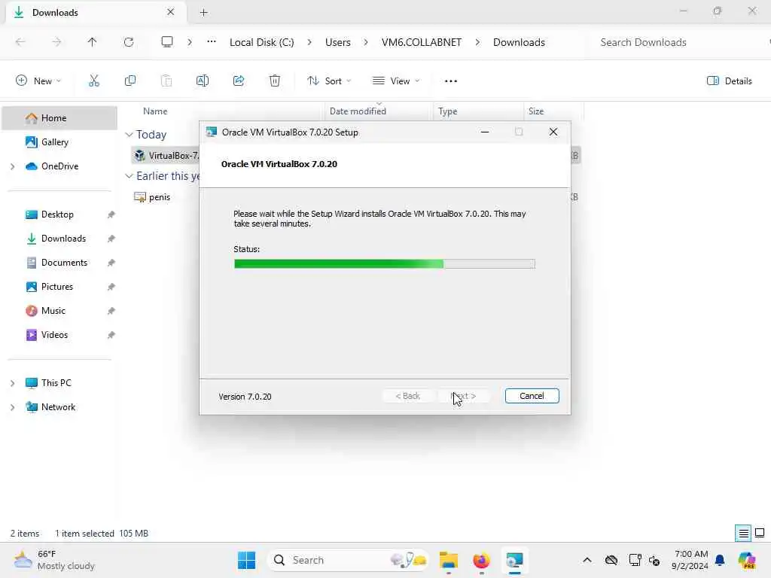Select Home in the navigation pane

59,118
